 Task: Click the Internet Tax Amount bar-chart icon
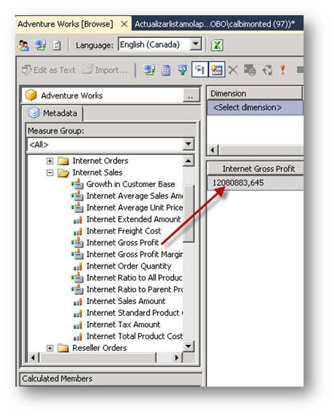[78, 326]
